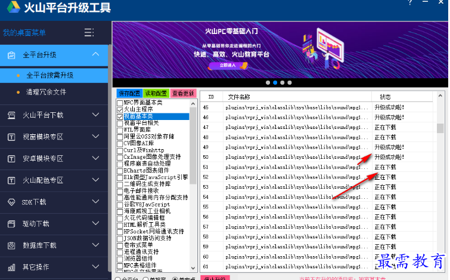This screenshot has width=450, height=280.
Task: Click the 火山PC零基础入门 banner image
Action: coord(280,50)
